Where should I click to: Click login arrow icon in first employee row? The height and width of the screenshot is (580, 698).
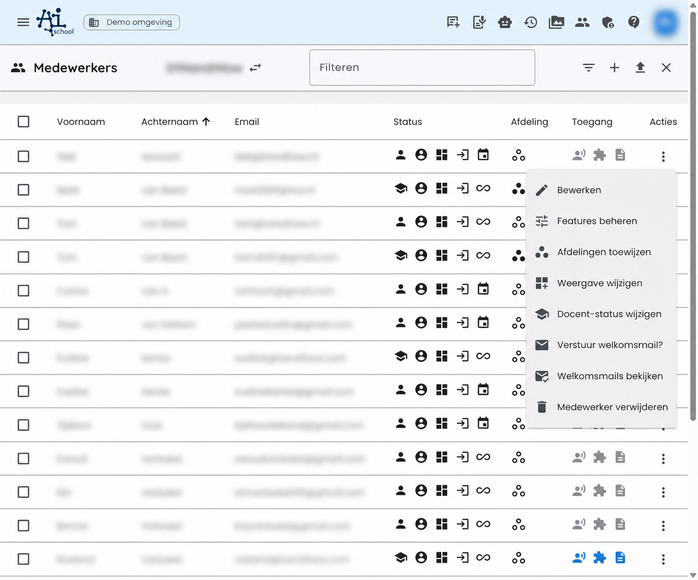463,155
